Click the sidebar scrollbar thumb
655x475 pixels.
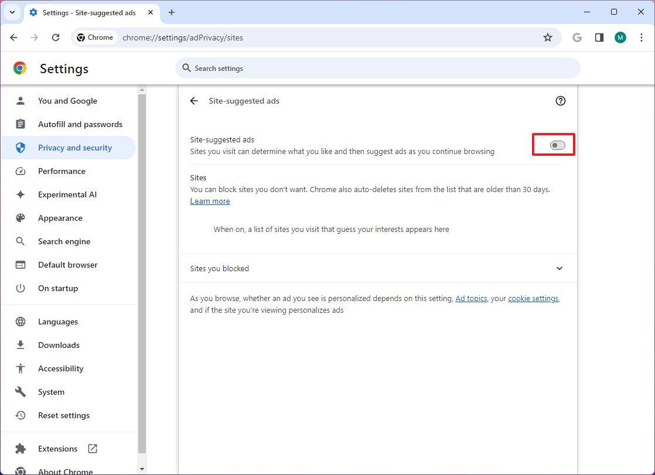[x=142, y=274]
